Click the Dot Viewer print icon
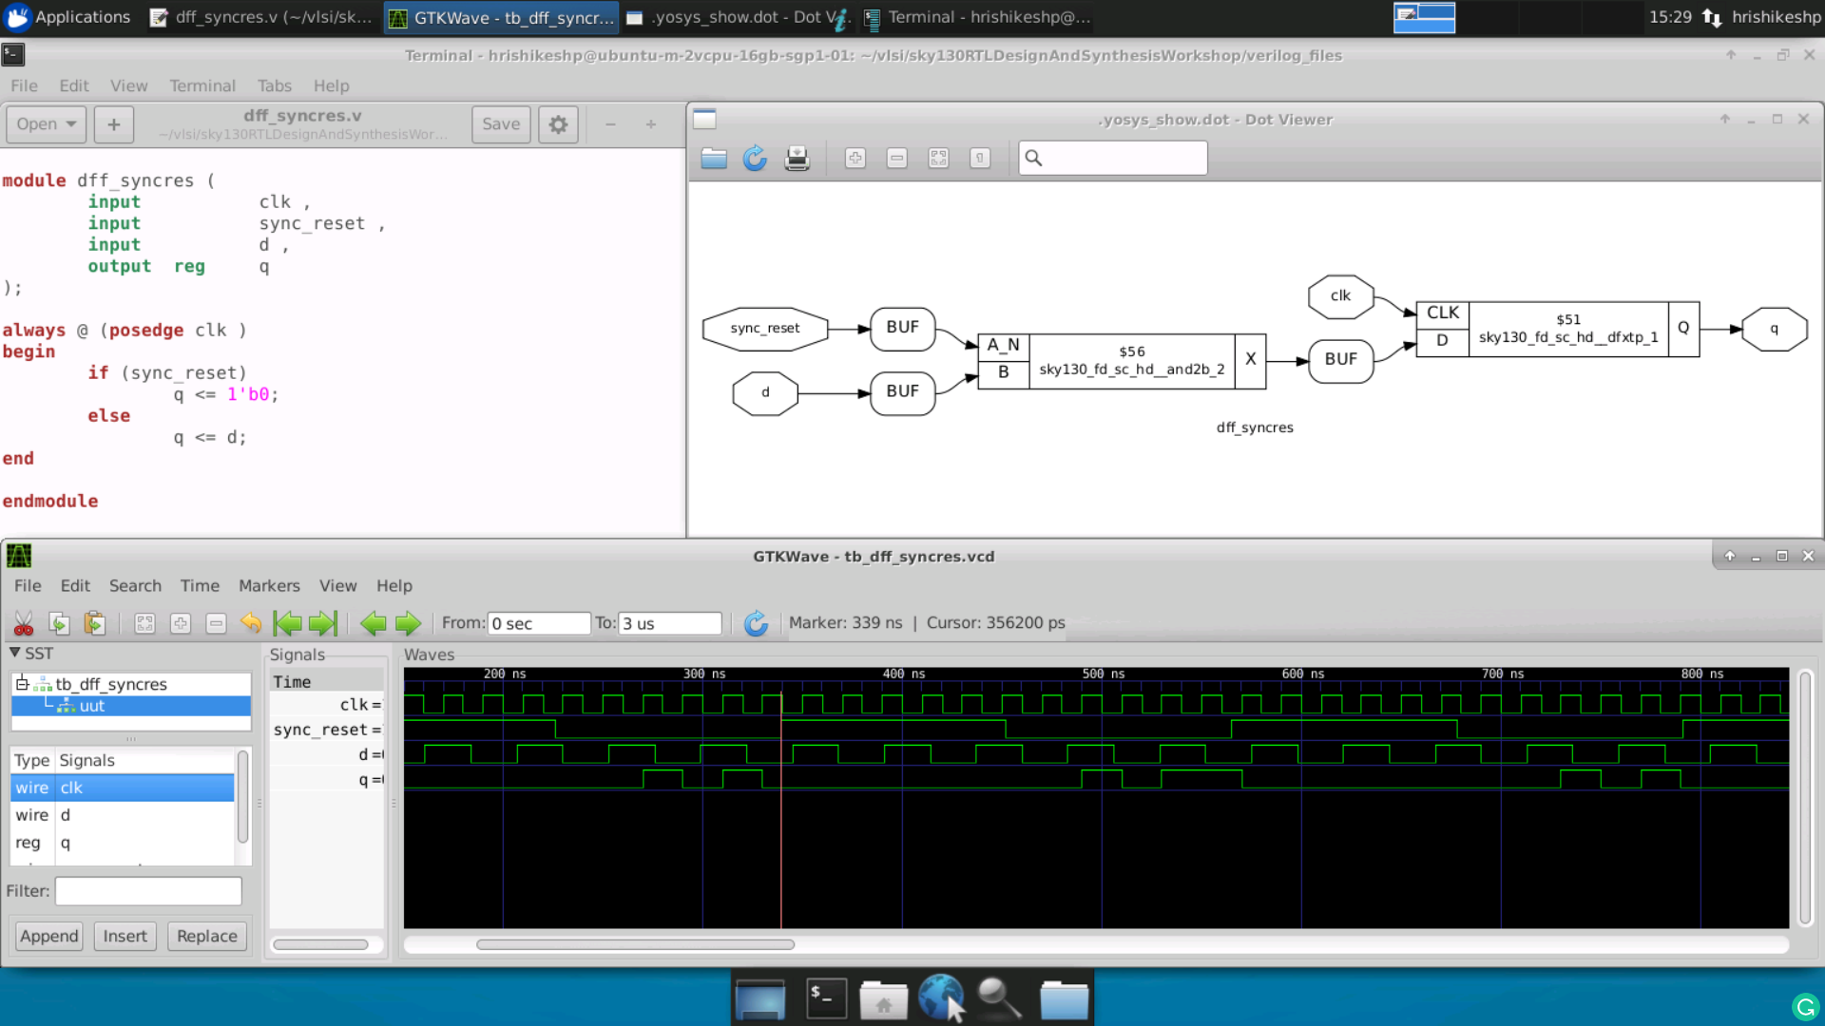 click(x=797, y=158)
